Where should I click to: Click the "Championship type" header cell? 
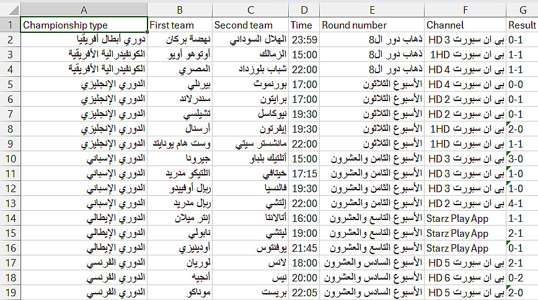[x=83, y=25]
